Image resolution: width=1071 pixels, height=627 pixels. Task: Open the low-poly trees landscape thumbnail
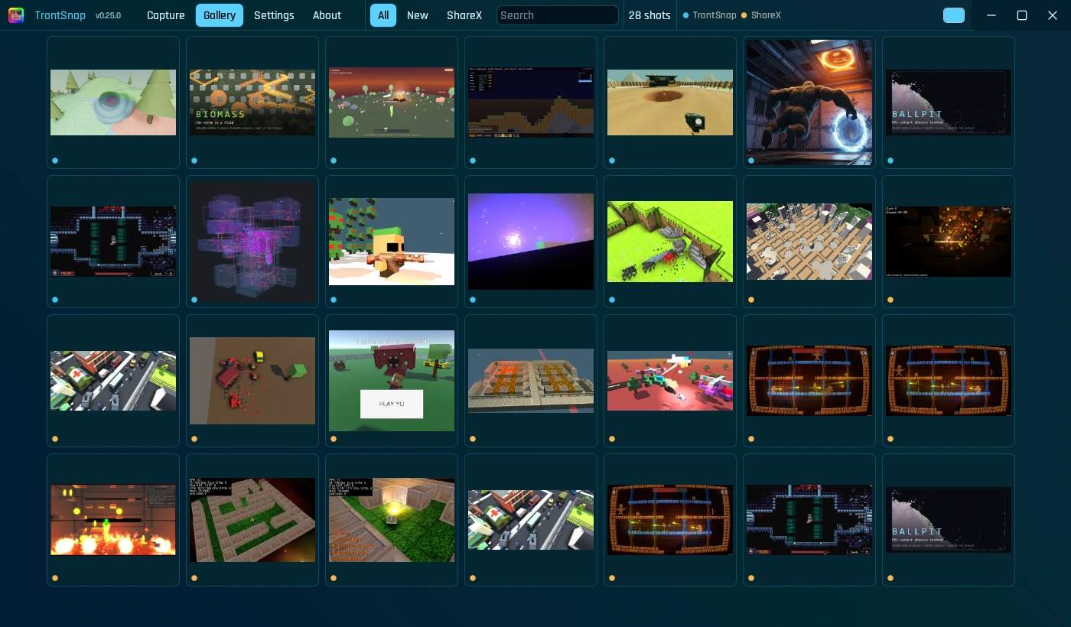click(113, 102)
